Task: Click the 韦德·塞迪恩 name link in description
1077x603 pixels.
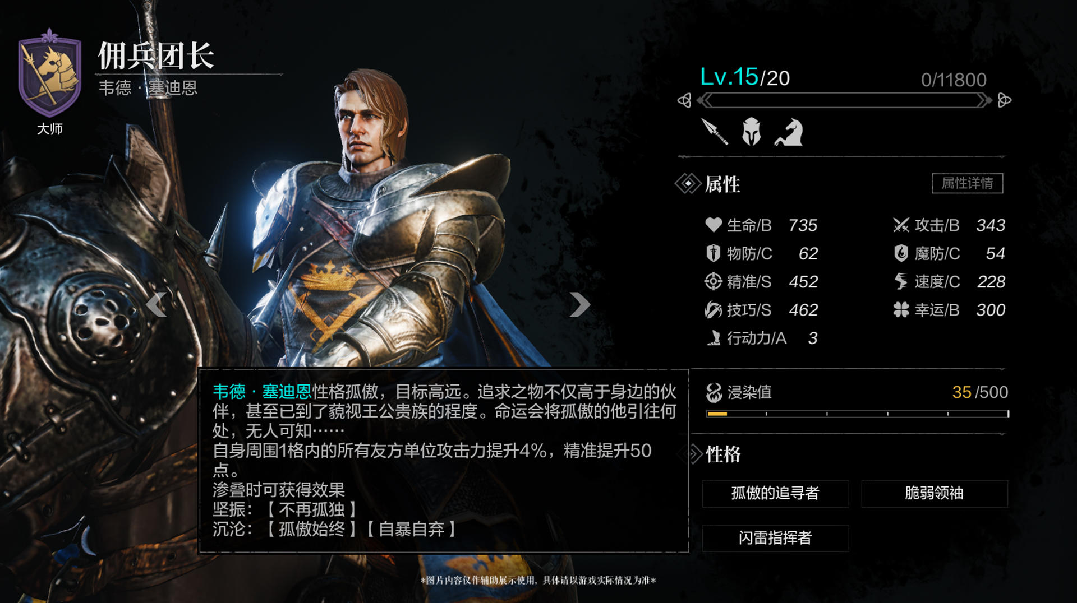Action: 262,391
